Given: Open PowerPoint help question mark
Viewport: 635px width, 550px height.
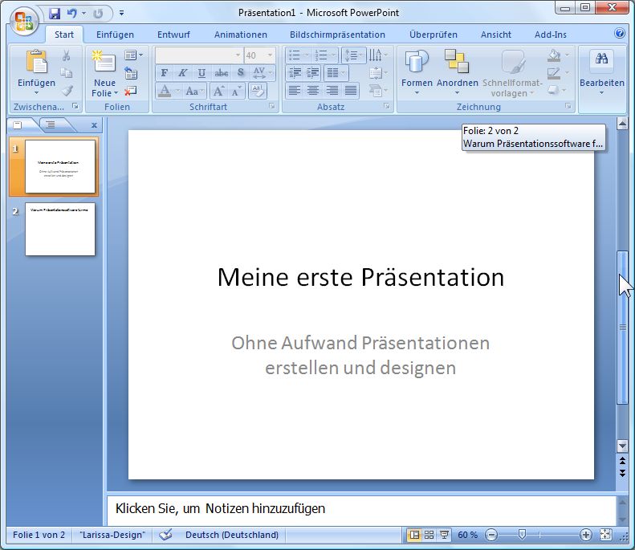Looking at the screenshot, I should [x=620, y=33].
